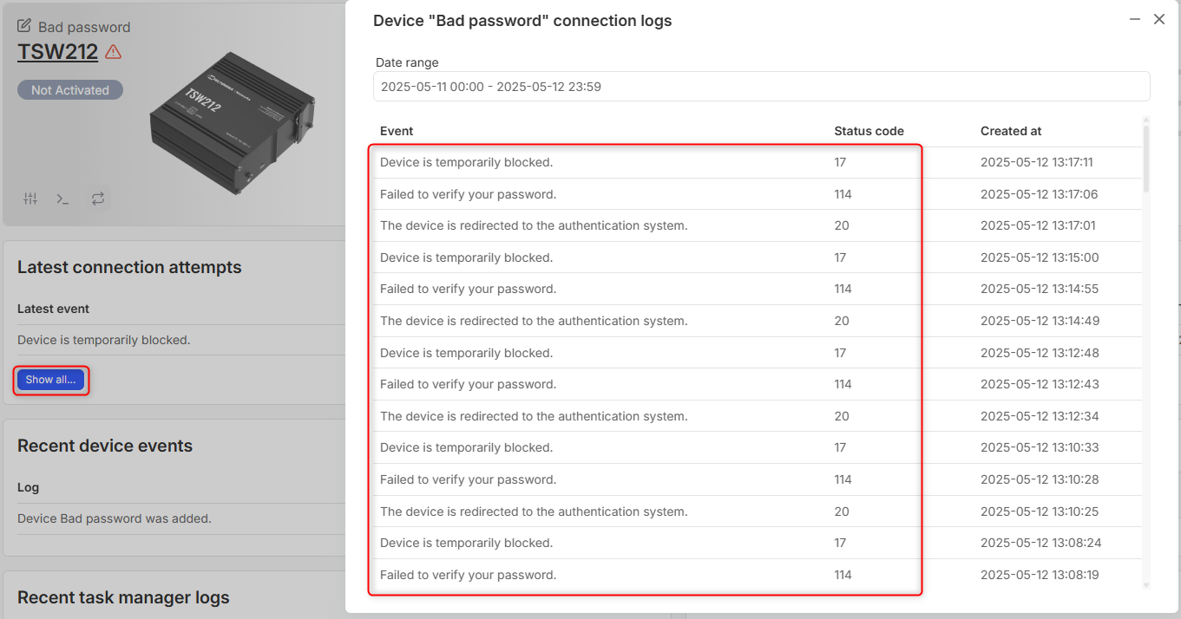Screen dimensions: 1181x619
Task: Click the edit icon beside Bad password
Action: (x=24, y=26)
